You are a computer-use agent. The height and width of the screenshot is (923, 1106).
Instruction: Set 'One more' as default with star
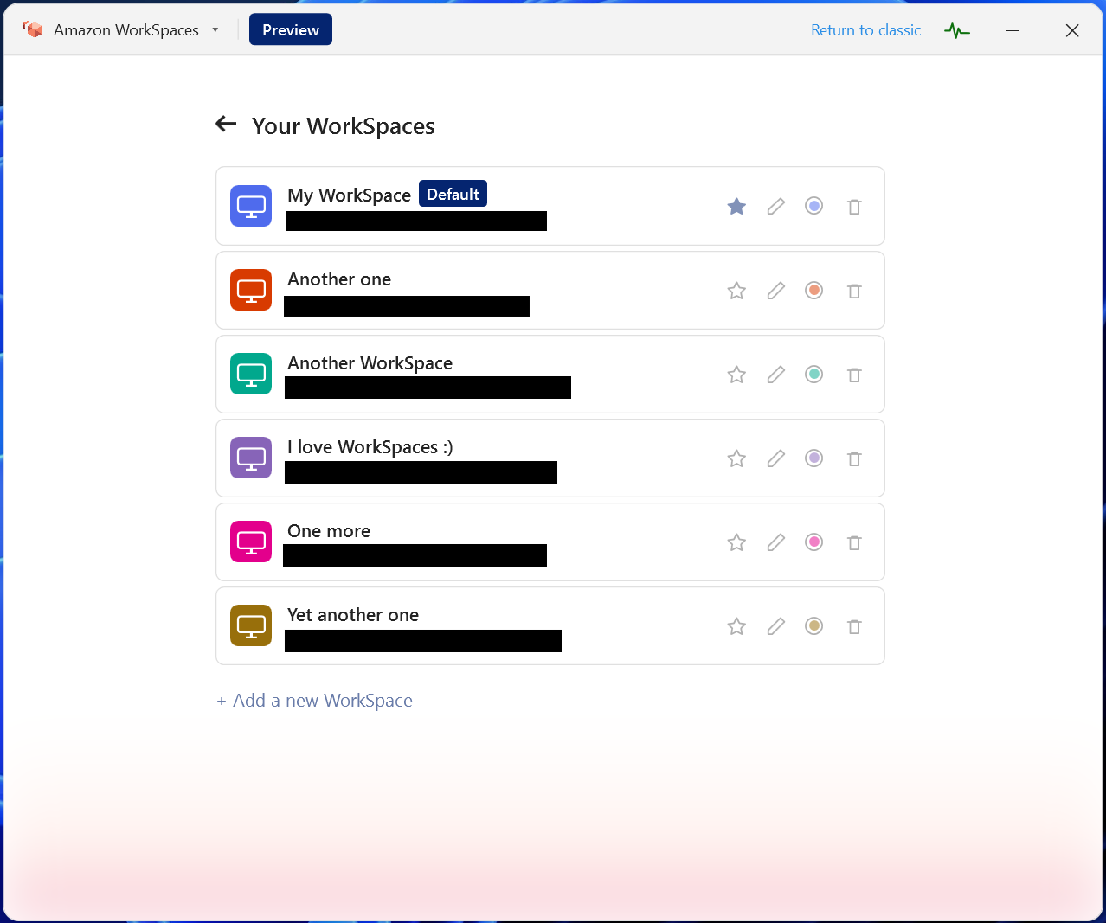(x=736, y=542)
